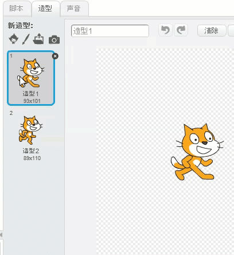The height and width of the screenshot is (255, 234).
Task: Click the 93x101 size label
Action: point(32,101)
